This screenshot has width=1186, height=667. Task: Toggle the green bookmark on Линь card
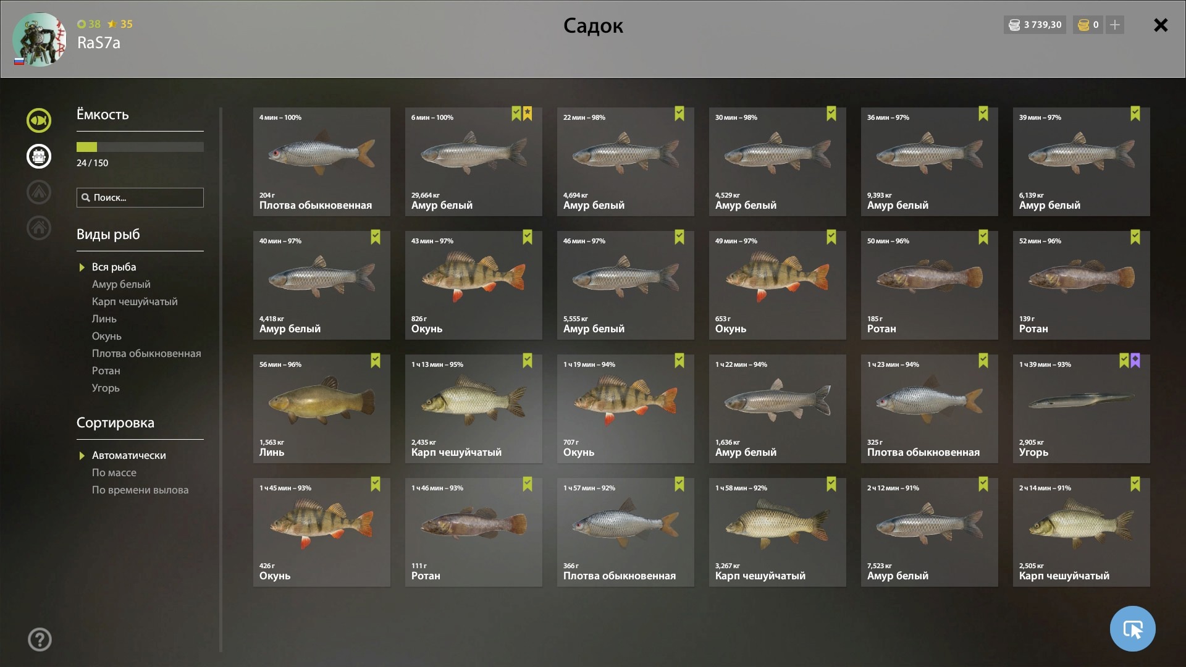(376, 361)
